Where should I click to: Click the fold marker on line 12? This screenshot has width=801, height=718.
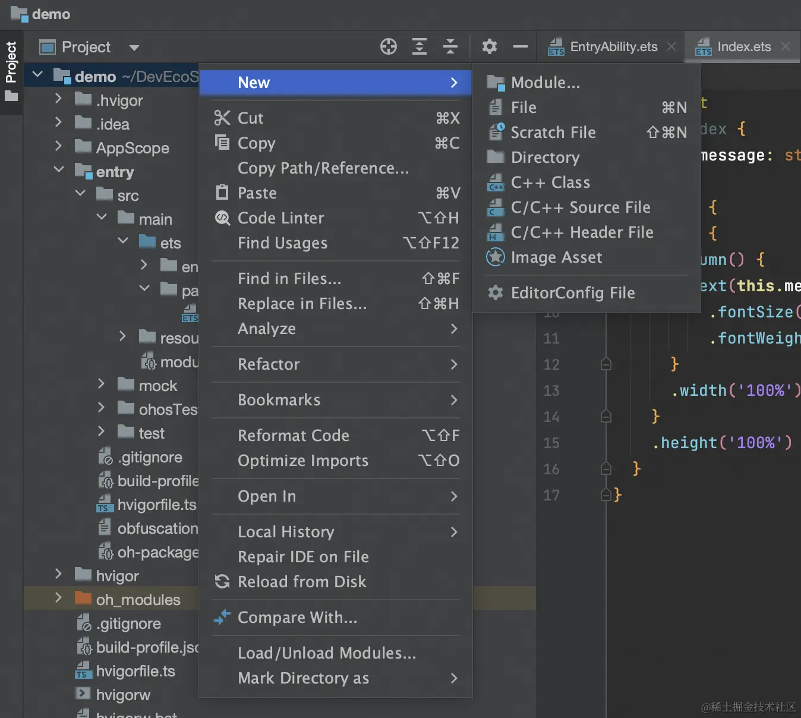[x=606, y=364]
